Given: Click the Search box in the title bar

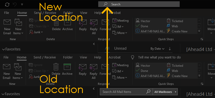Looking at the screenshot, I should (139, 4).
